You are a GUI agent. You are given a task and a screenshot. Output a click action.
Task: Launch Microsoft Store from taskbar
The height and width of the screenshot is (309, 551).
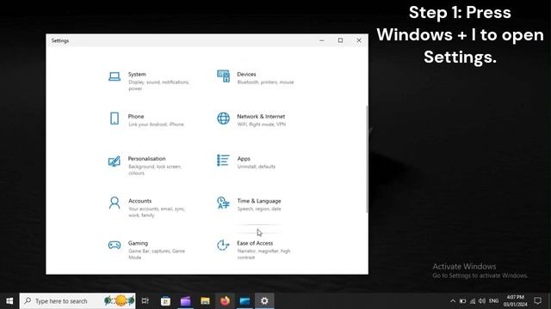[x=165, y=301]
